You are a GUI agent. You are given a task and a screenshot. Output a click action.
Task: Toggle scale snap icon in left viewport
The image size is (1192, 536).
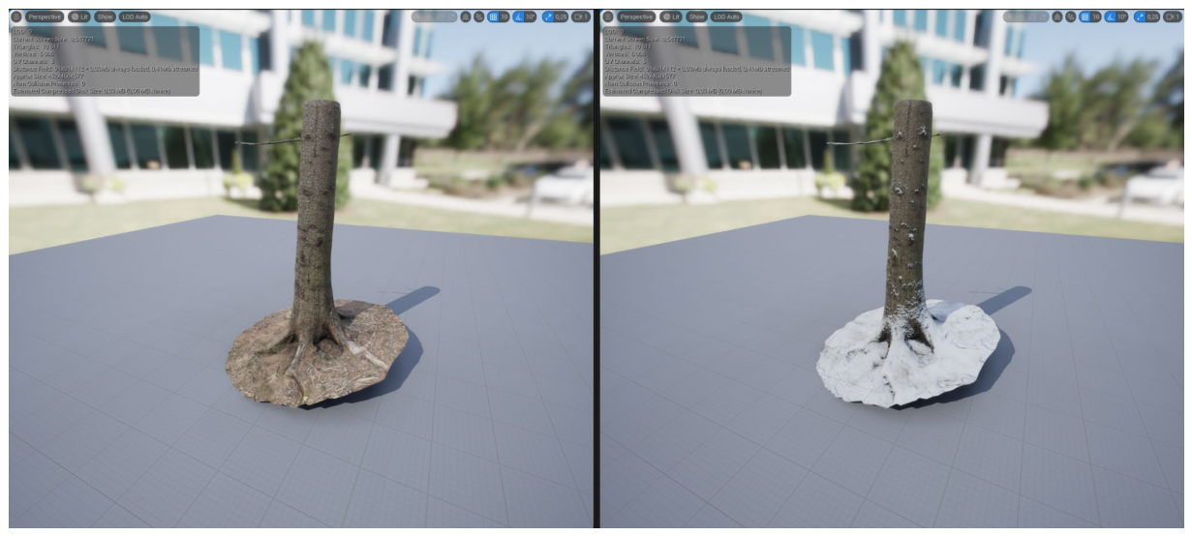coord(548,17)
